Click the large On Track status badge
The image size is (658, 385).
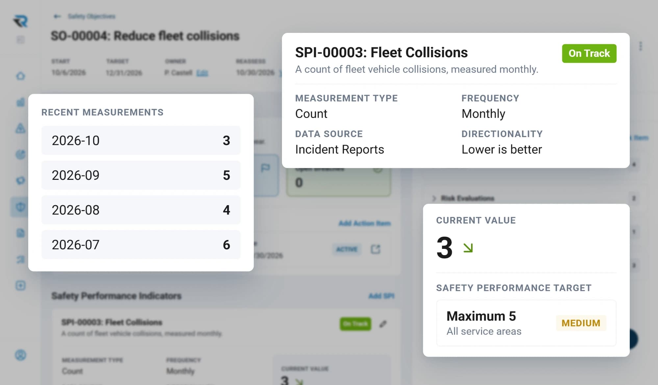[x=589, y=53]
